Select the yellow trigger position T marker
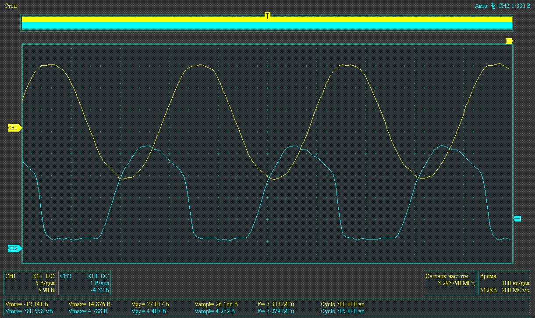Screen dimensions: 535x318 pyautogui.click(x=267, y=16)
